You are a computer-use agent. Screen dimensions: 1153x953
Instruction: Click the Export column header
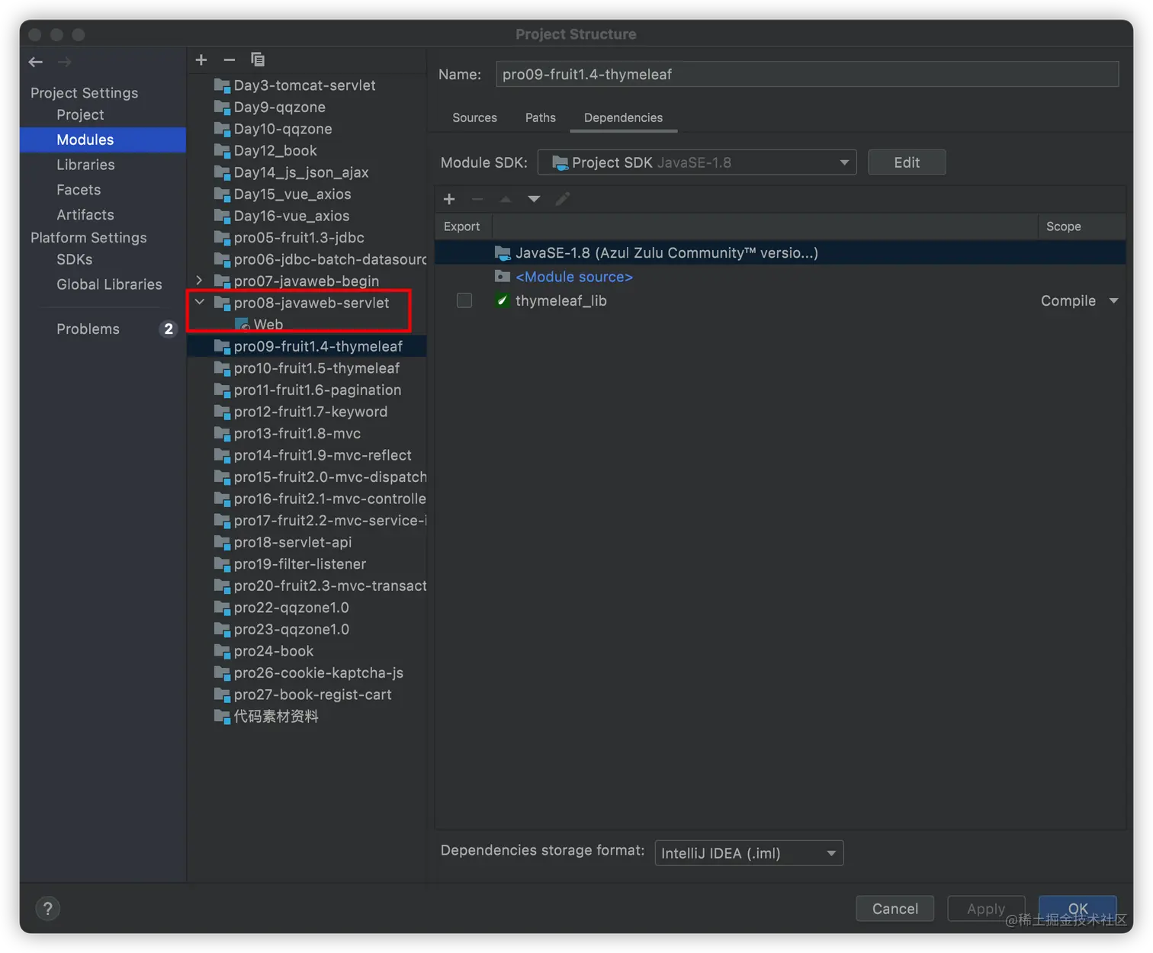[x=462, y=226]
